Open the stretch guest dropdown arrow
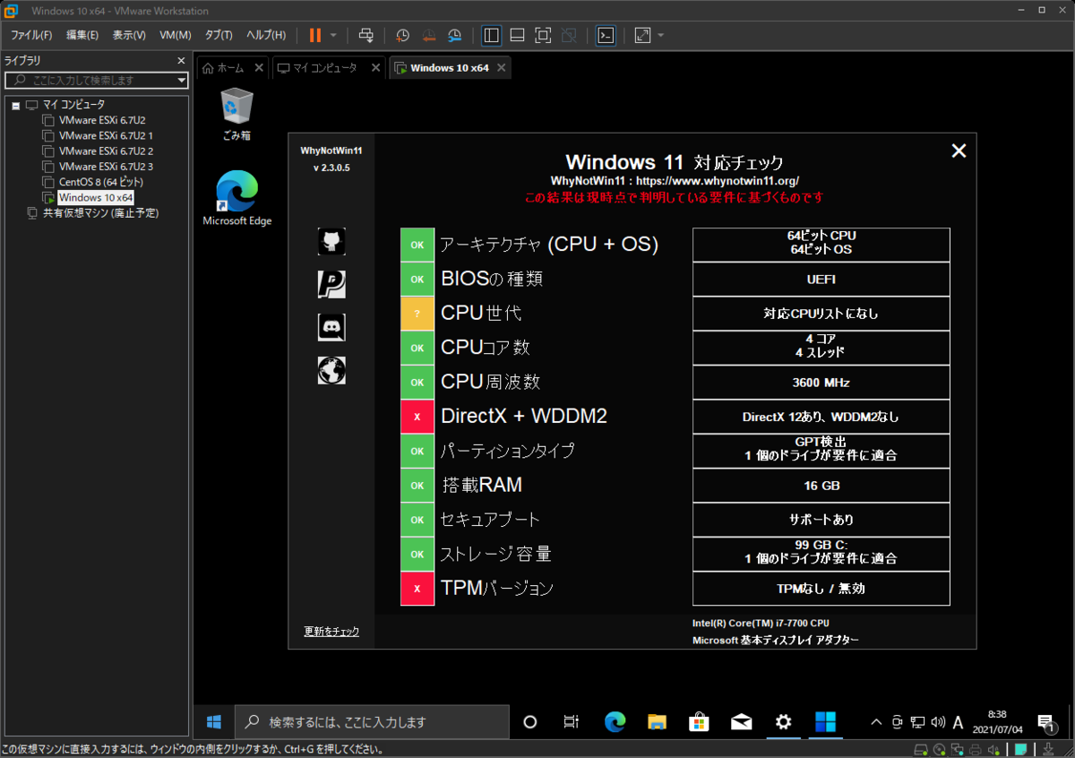Image resolution: width=1075 pixels, height=758 pixels. 661,36
